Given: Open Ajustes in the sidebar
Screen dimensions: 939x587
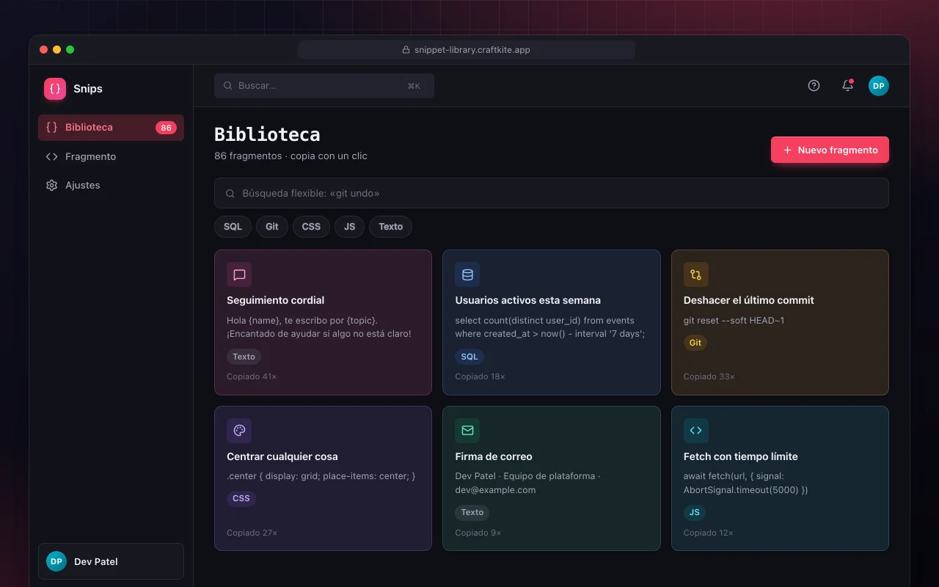Looking at the screenshot, I should tap(111, 185).
